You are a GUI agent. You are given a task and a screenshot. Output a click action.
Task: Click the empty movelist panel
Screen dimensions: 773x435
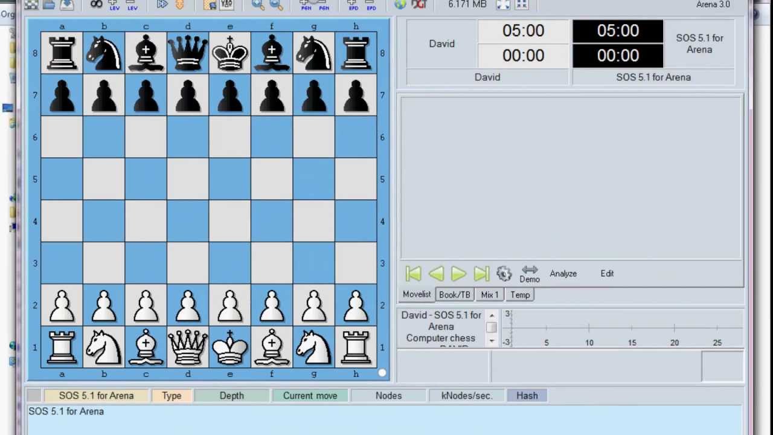(571, 178)
